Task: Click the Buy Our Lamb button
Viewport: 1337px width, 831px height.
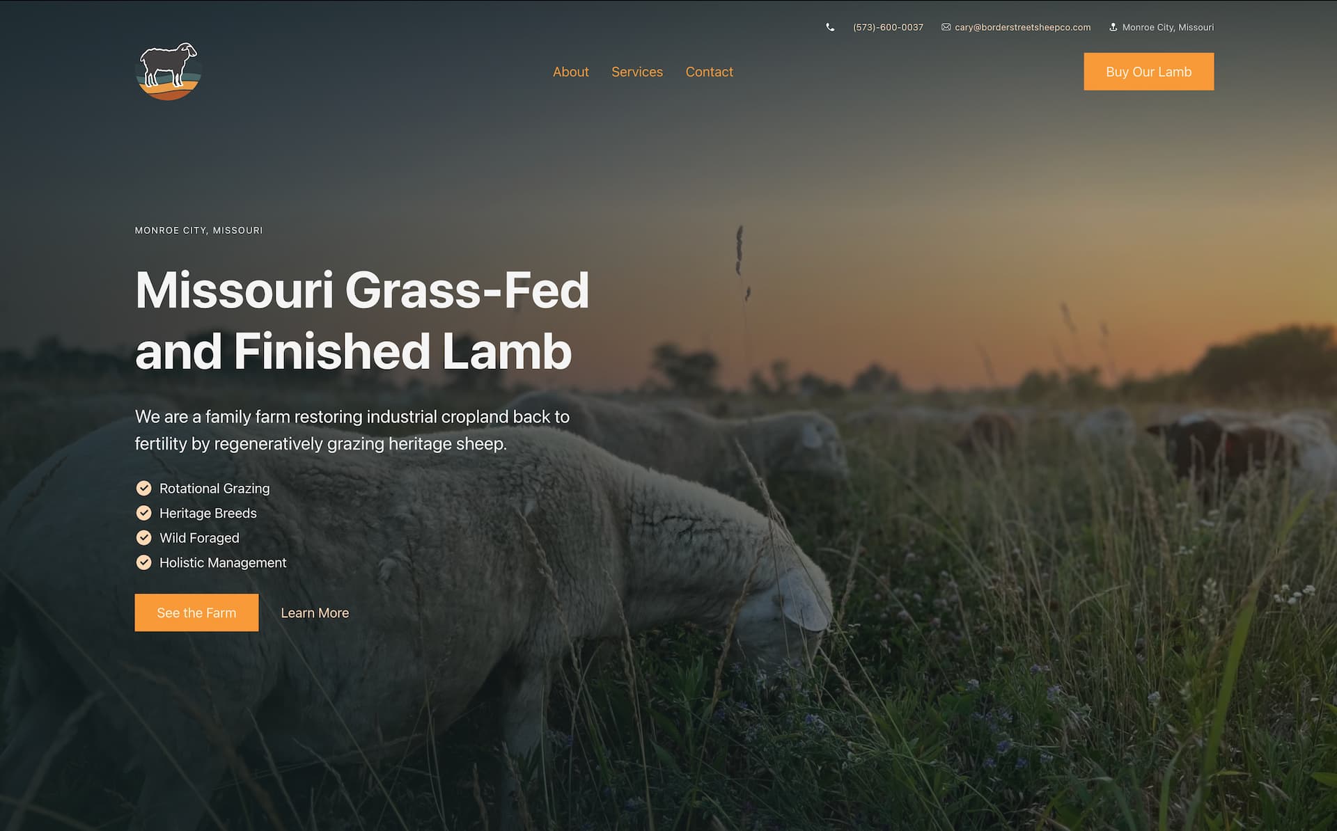Action: click(1148, 72)
